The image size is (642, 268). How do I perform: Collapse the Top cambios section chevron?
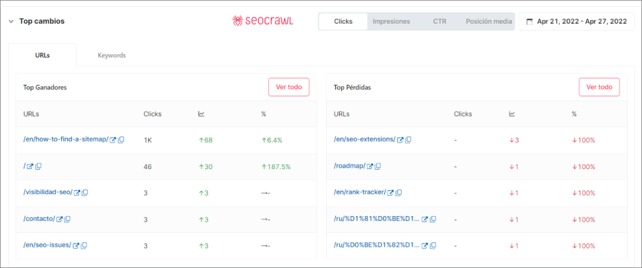[x=11, y=21]
